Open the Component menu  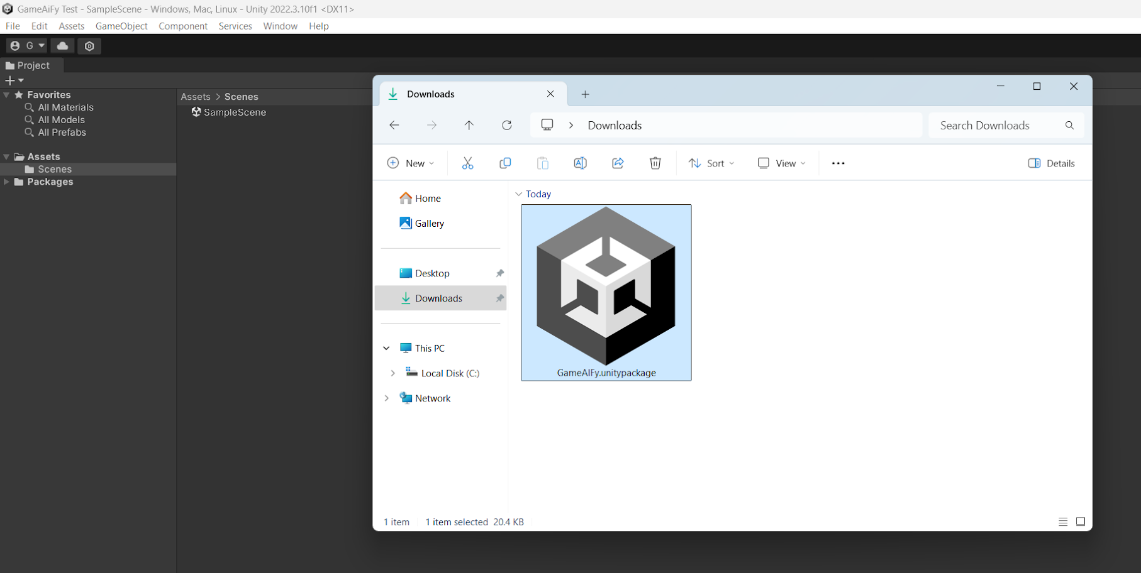click(x=183, y=26)
